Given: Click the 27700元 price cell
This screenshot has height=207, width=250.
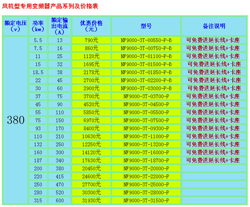Looking at the screenshot, I should click(x=91, y=184).
